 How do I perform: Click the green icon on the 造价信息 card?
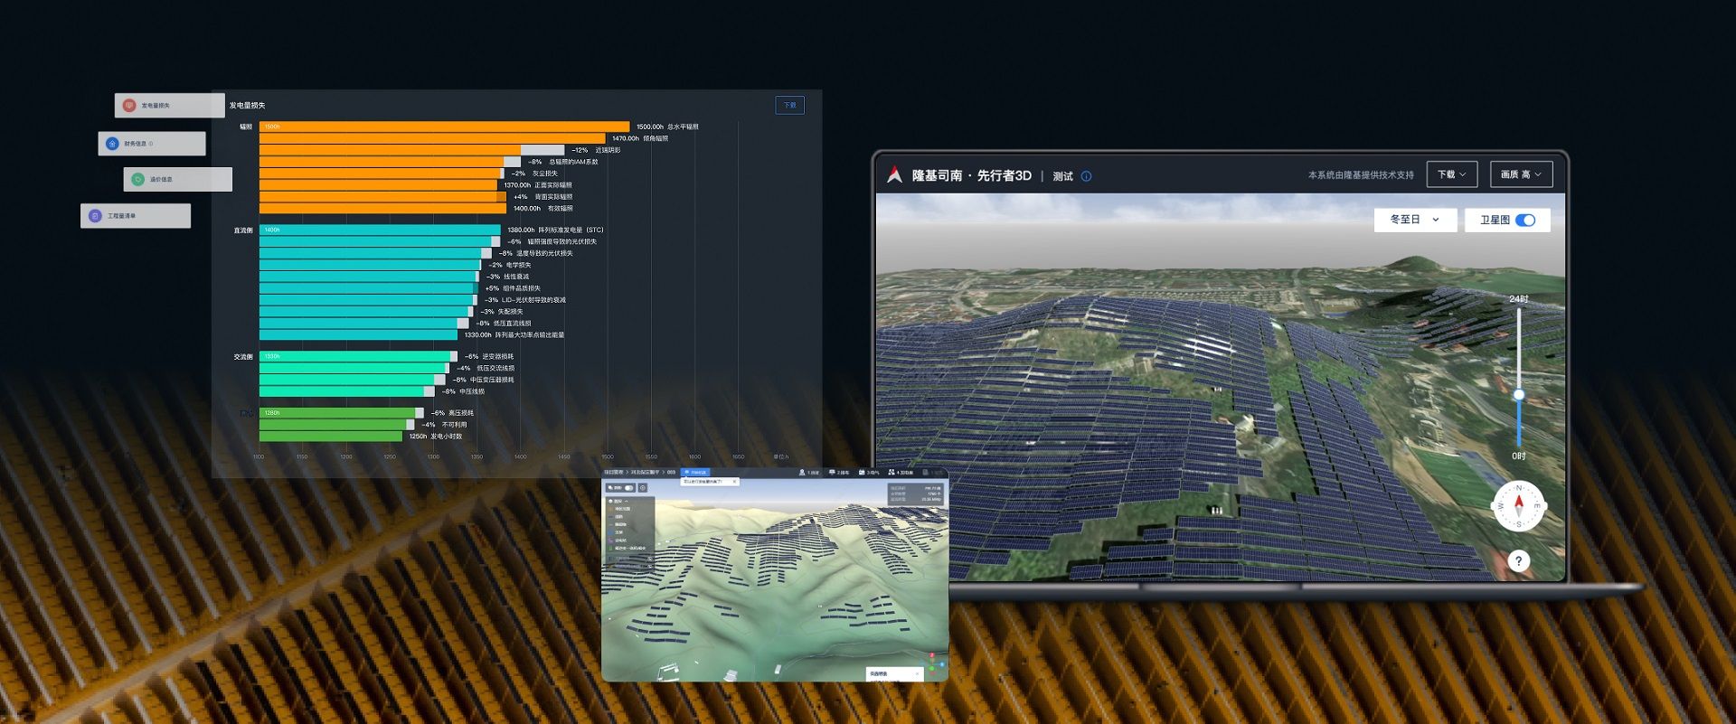pyautogui.click(x=137, y=180)
